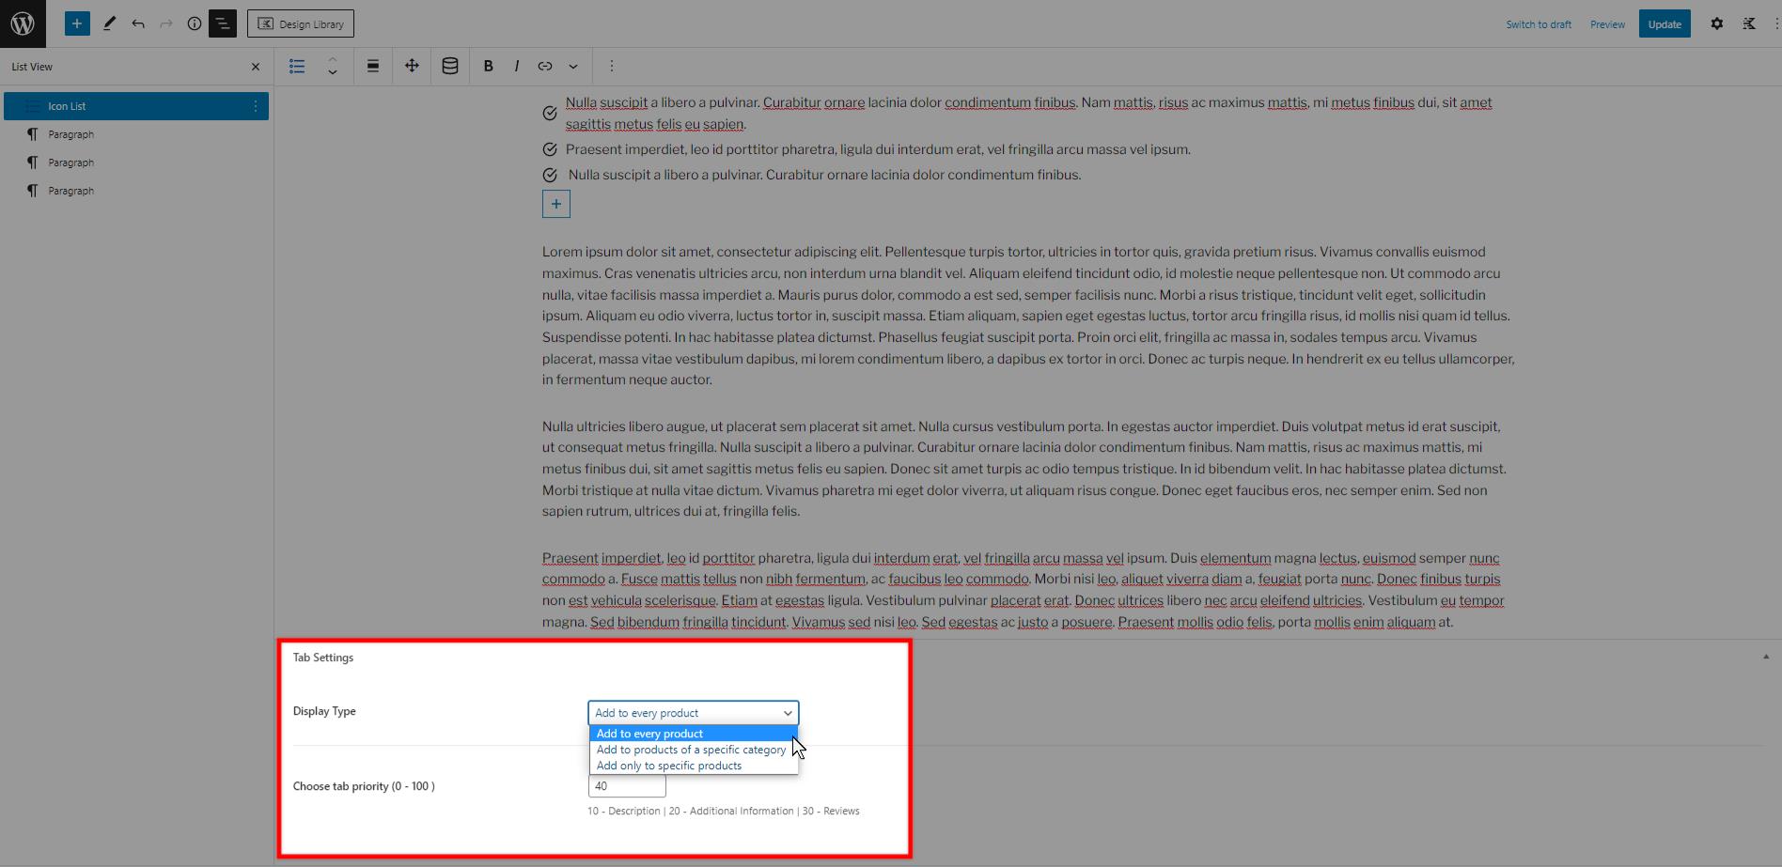Select the Icon List item in List View
Image resolution: width=1782 pixels, height=867 pixels.
(113, 105)
